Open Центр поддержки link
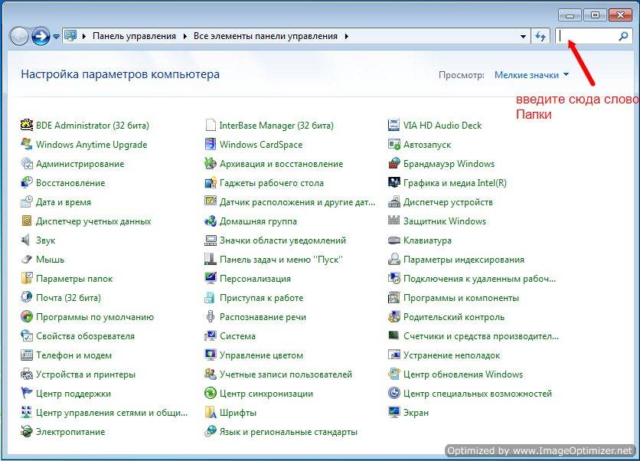 73,394
